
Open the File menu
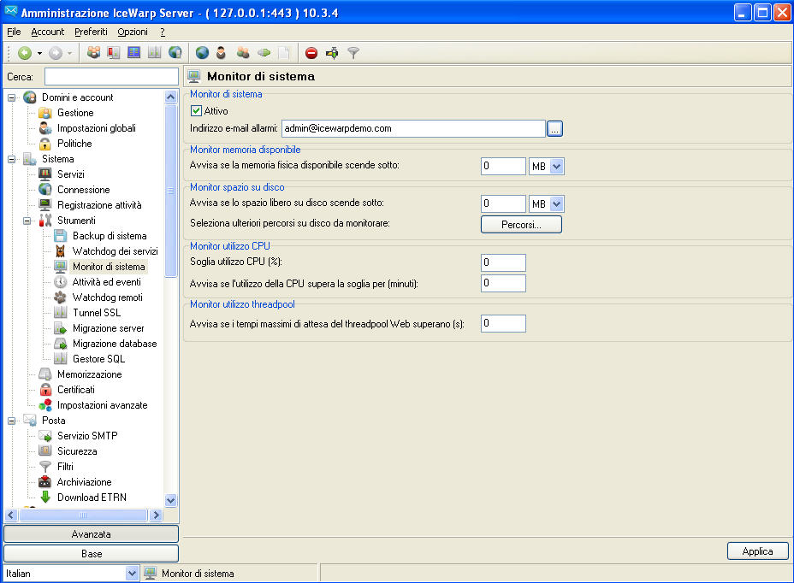coord(14,32)
